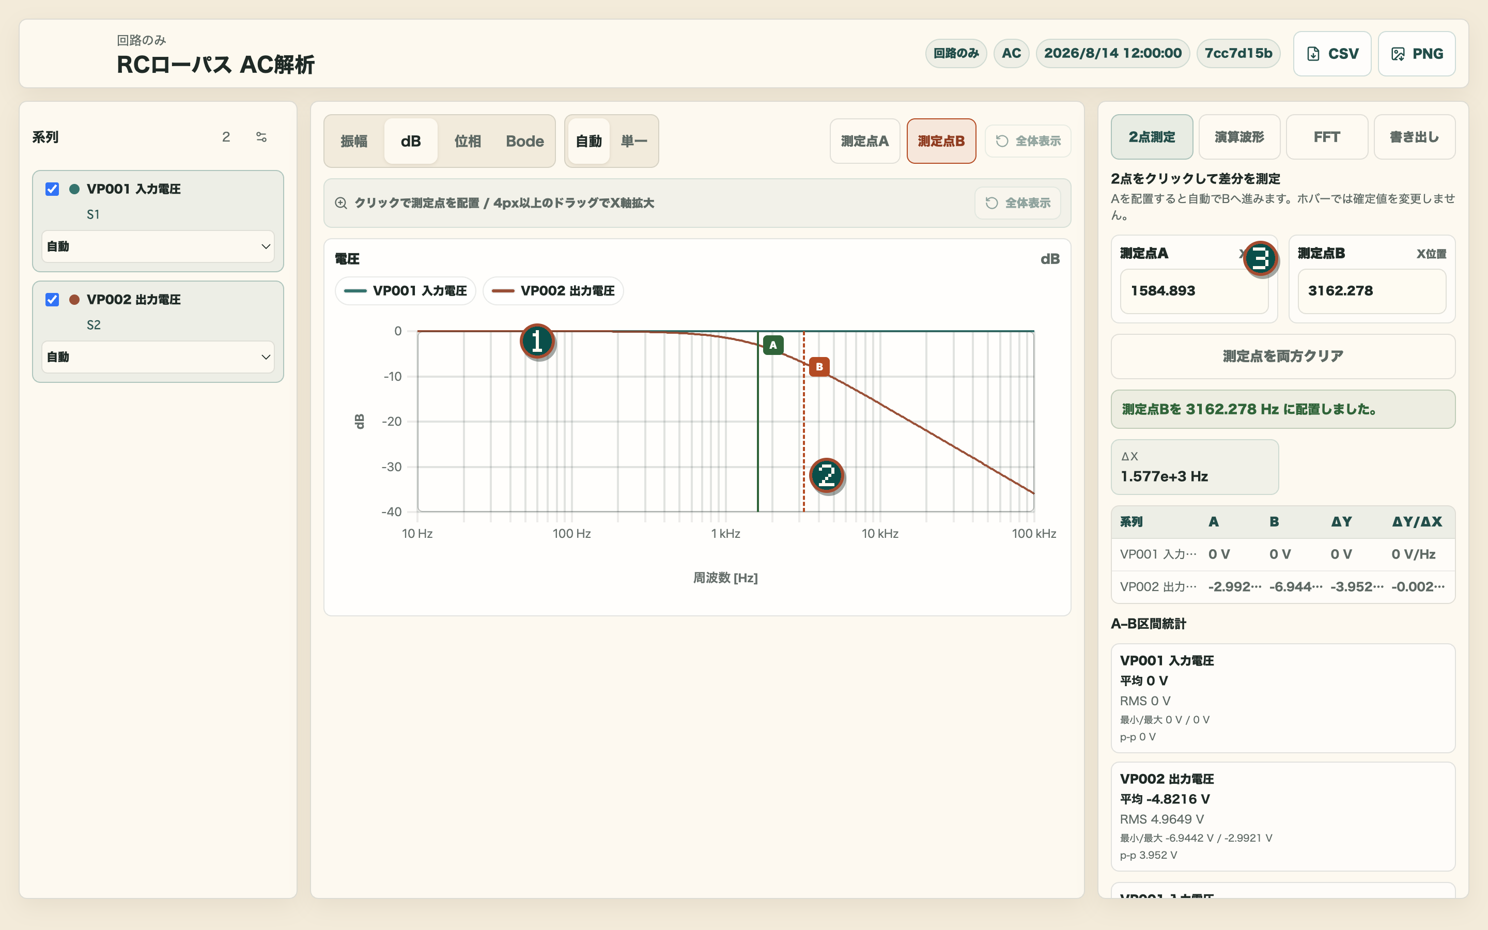Click the VP001 teal color dot
The height and width of the screenshot is (930, 1488).
(74, 189)
